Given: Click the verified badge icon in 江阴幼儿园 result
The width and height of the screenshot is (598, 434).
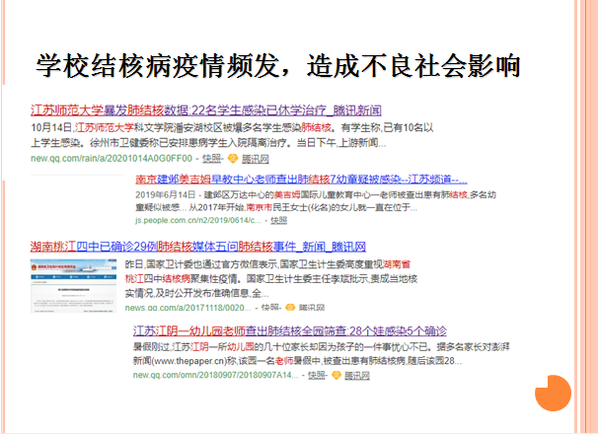Looking at the screenshot, I should (x=336, y=375).
